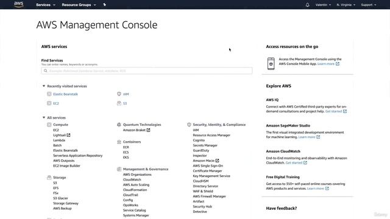Open Systems Manager service
The width and height of the screenshot is (390, 219).
(x=136, y=215)
